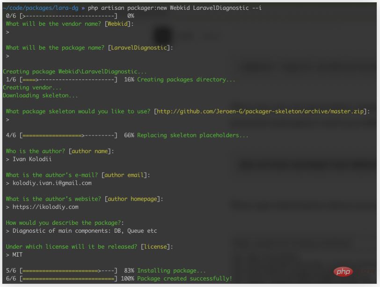Click 'Package created successfully!' message
This screenshot has height=287, width=380.
184,279
